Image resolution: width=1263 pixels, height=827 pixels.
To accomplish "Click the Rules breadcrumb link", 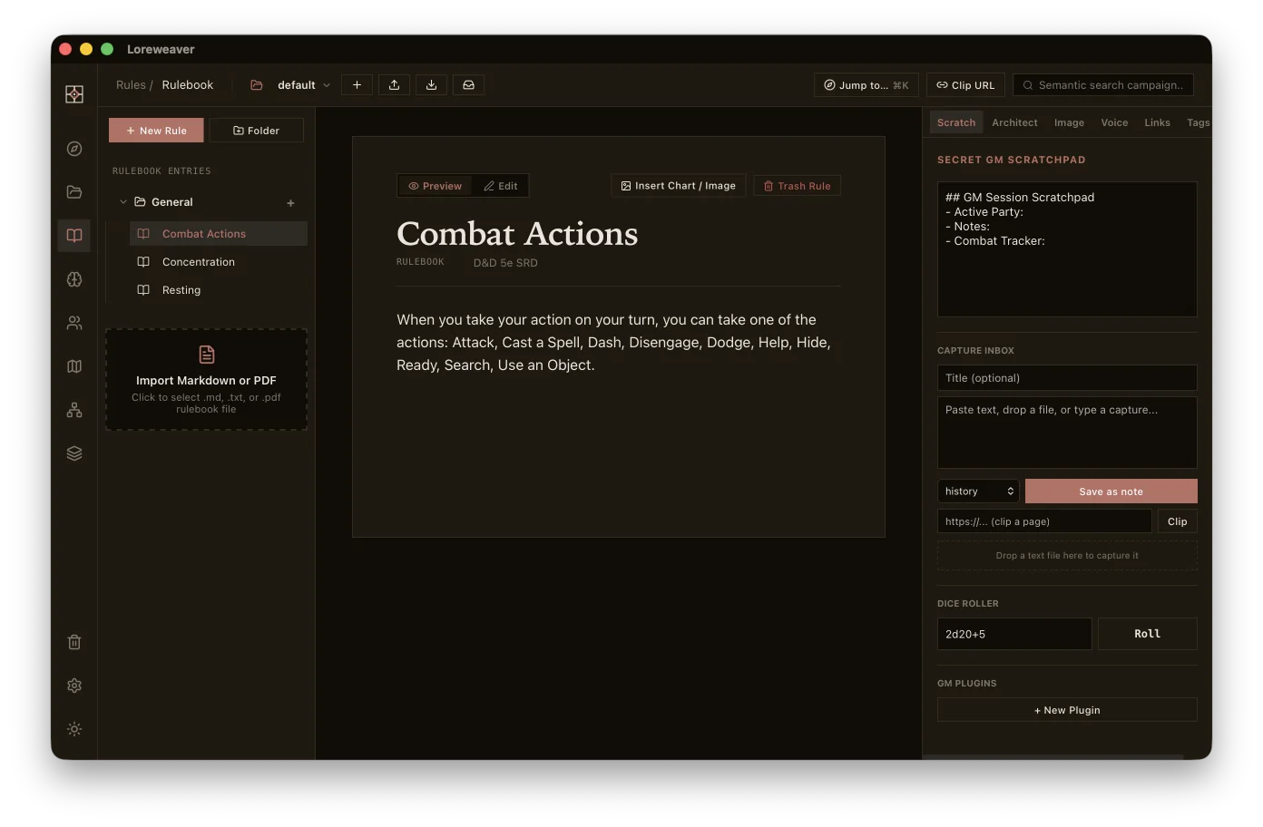I will point(131,85).
